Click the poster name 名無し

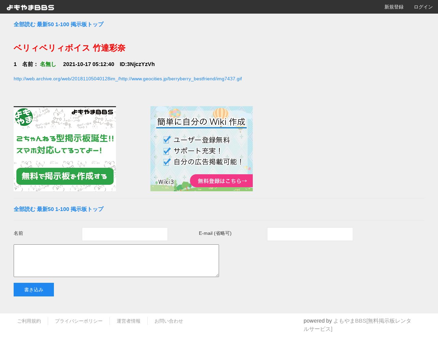48,64
